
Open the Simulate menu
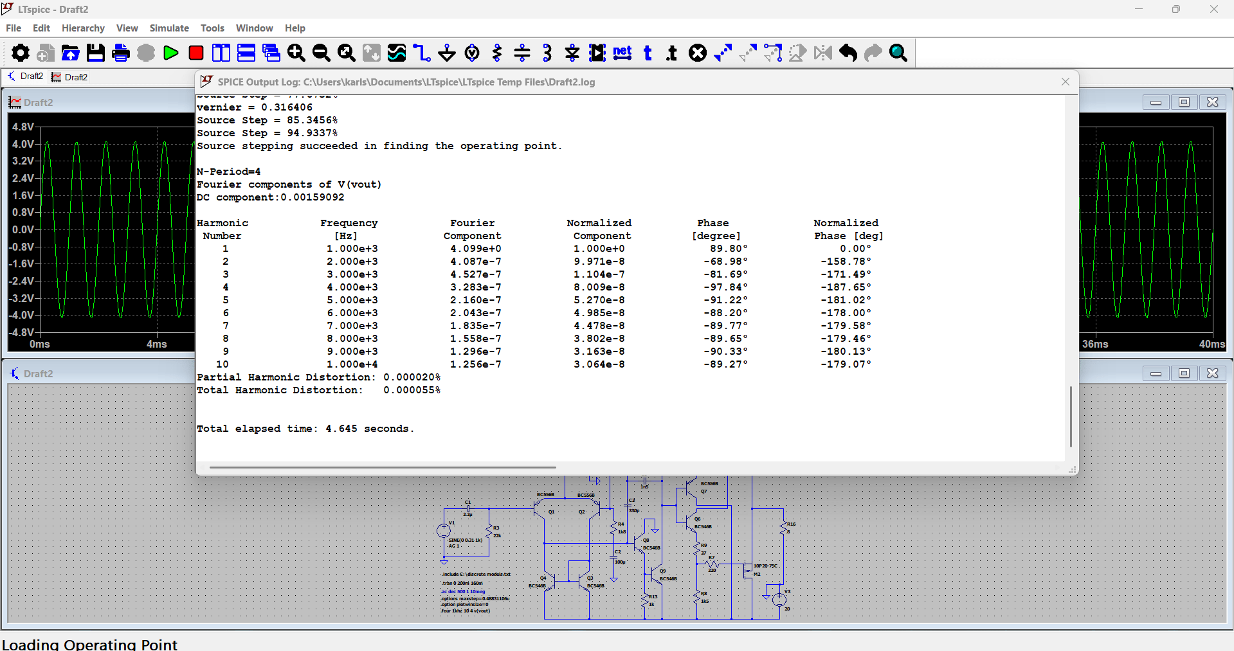169,28
